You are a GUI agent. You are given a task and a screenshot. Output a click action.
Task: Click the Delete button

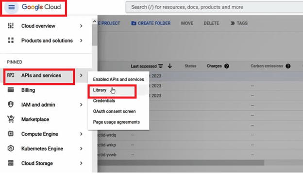211,23
